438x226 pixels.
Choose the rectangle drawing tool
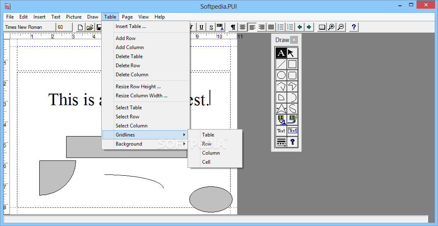pos(292,64)
